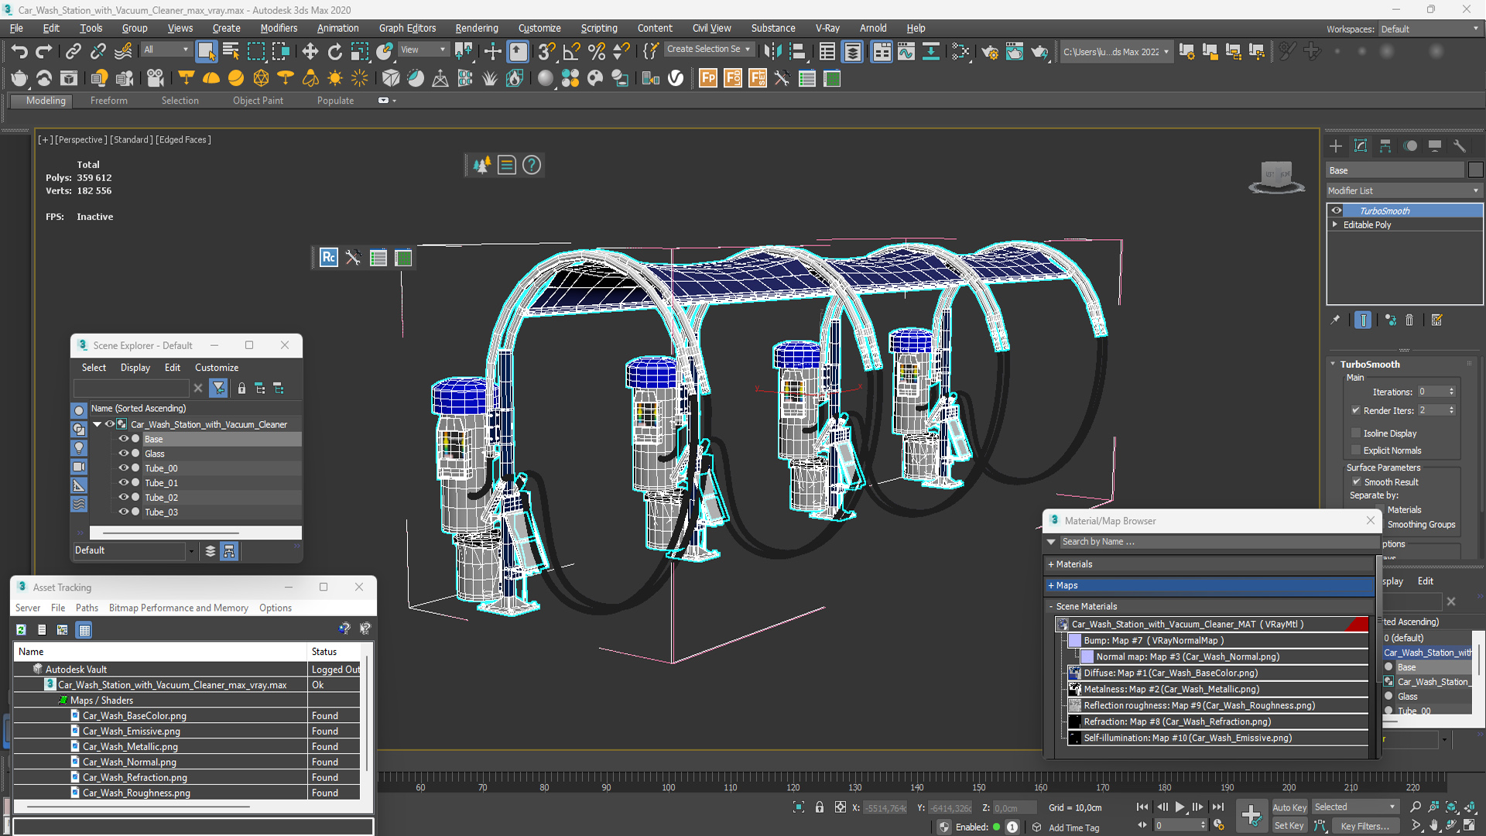The height and width of the screenshot is (836, 1486).
Task: Click the Zoom Extents navigation icon
Action: tap(1450, 807)
